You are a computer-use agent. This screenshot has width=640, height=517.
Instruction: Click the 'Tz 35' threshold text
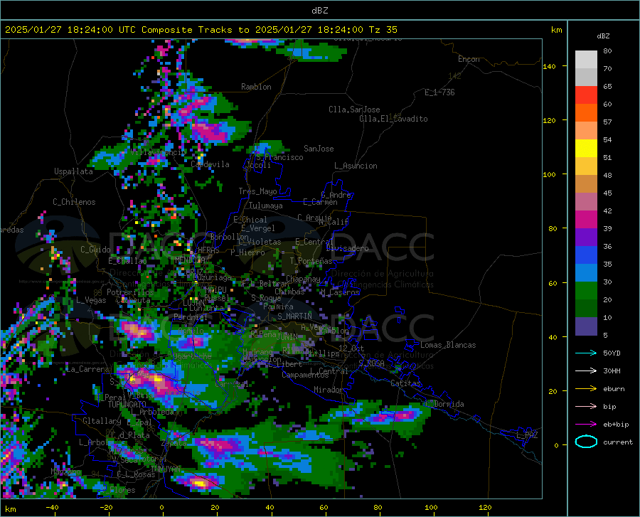(383, 30)
